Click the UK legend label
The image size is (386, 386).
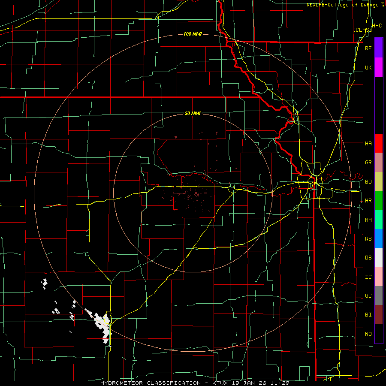368,67
